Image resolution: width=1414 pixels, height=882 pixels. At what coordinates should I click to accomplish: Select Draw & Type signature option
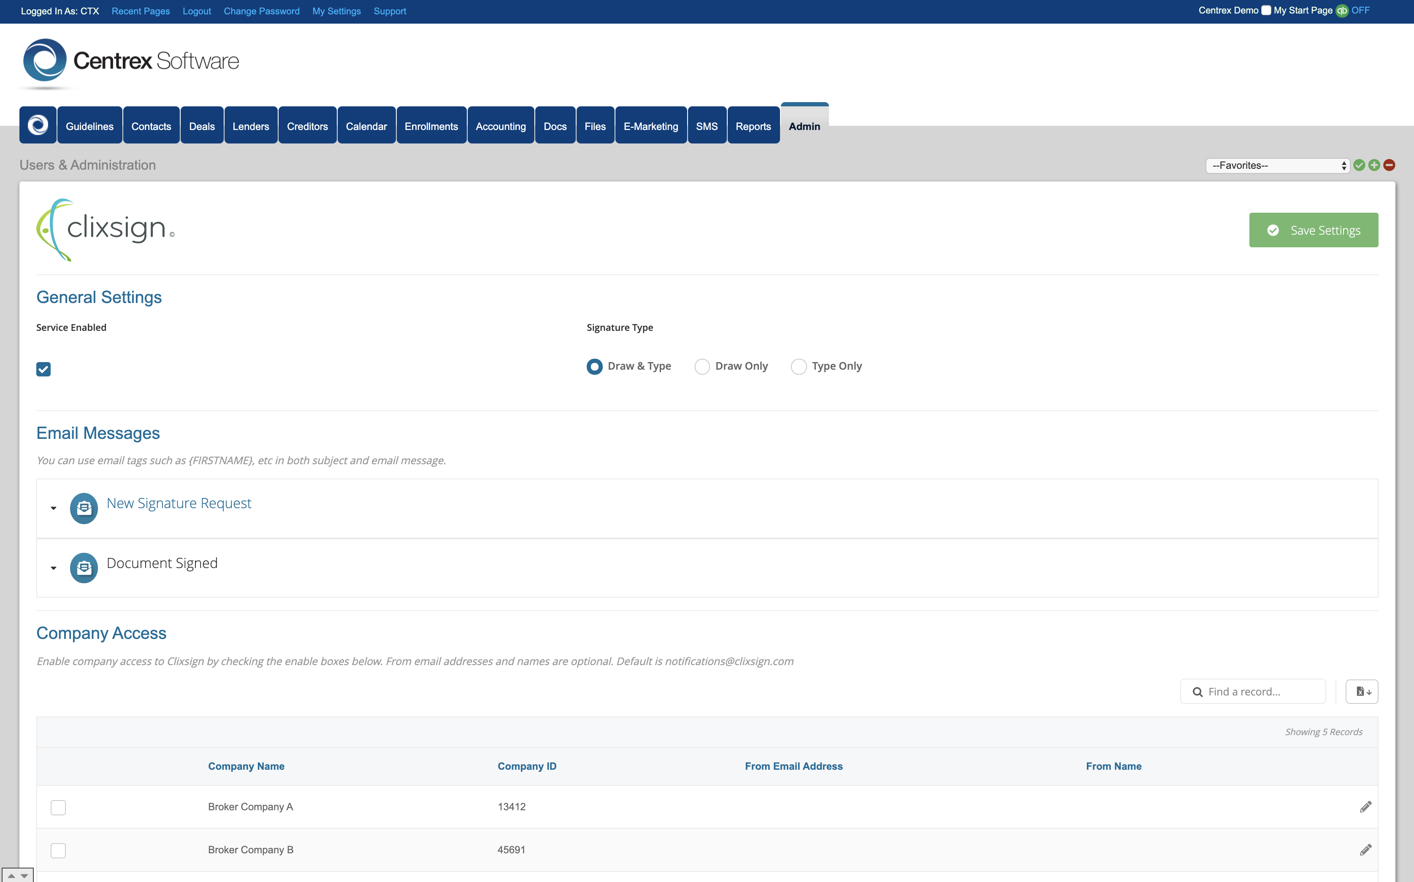(x=594, y=366)
